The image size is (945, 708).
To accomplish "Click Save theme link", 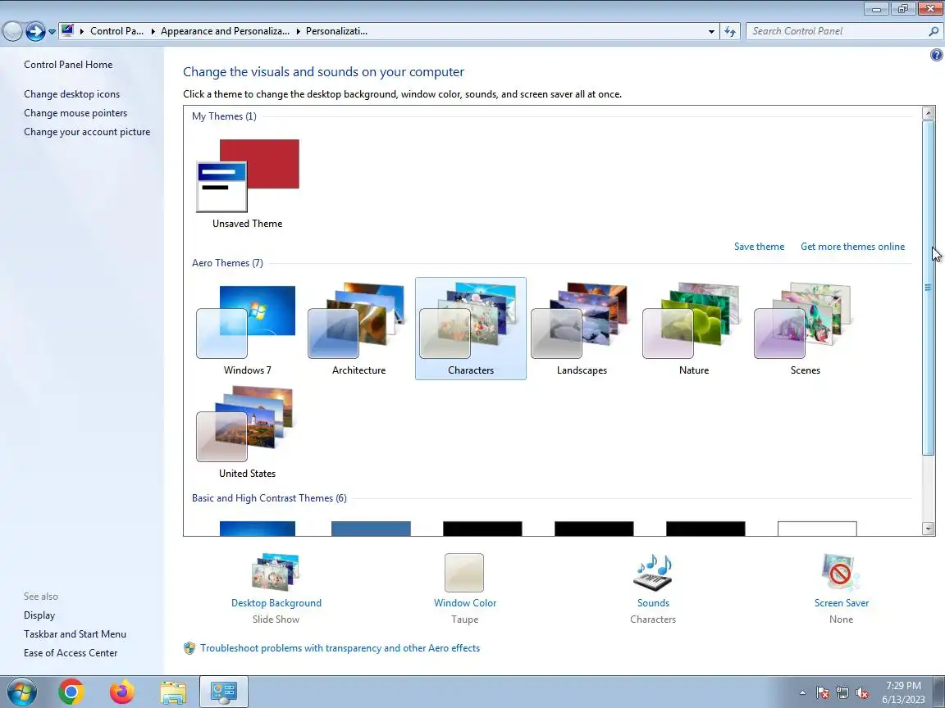I will tap(759, 246).
